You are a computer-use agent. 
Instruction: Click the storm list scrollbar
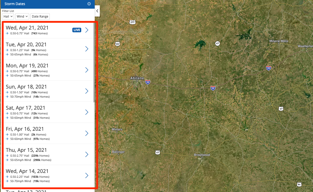coord(94,64)
